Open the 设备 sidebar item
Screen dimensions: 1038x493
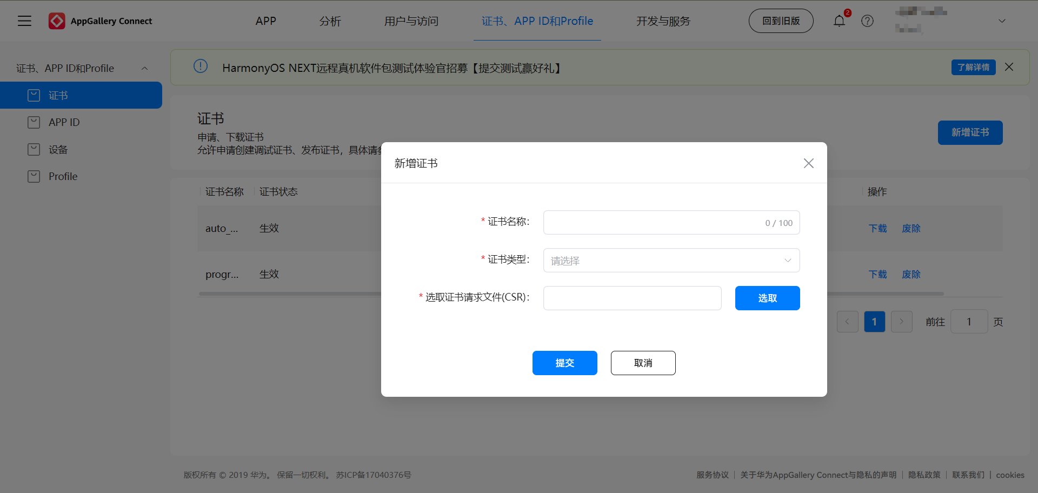pyautogui.click(x=81, y=149)
